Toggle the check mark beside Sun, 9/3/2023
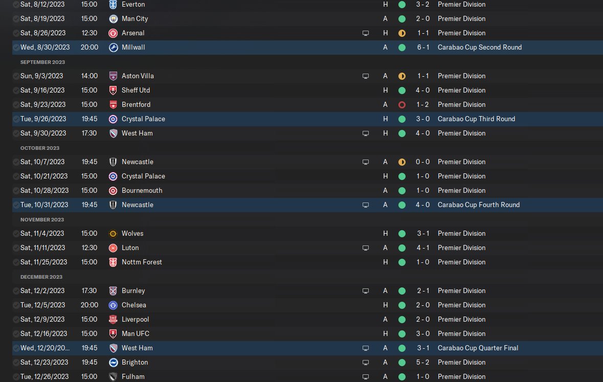The height and width of the screenshot is (382, 603). (16, 76)
